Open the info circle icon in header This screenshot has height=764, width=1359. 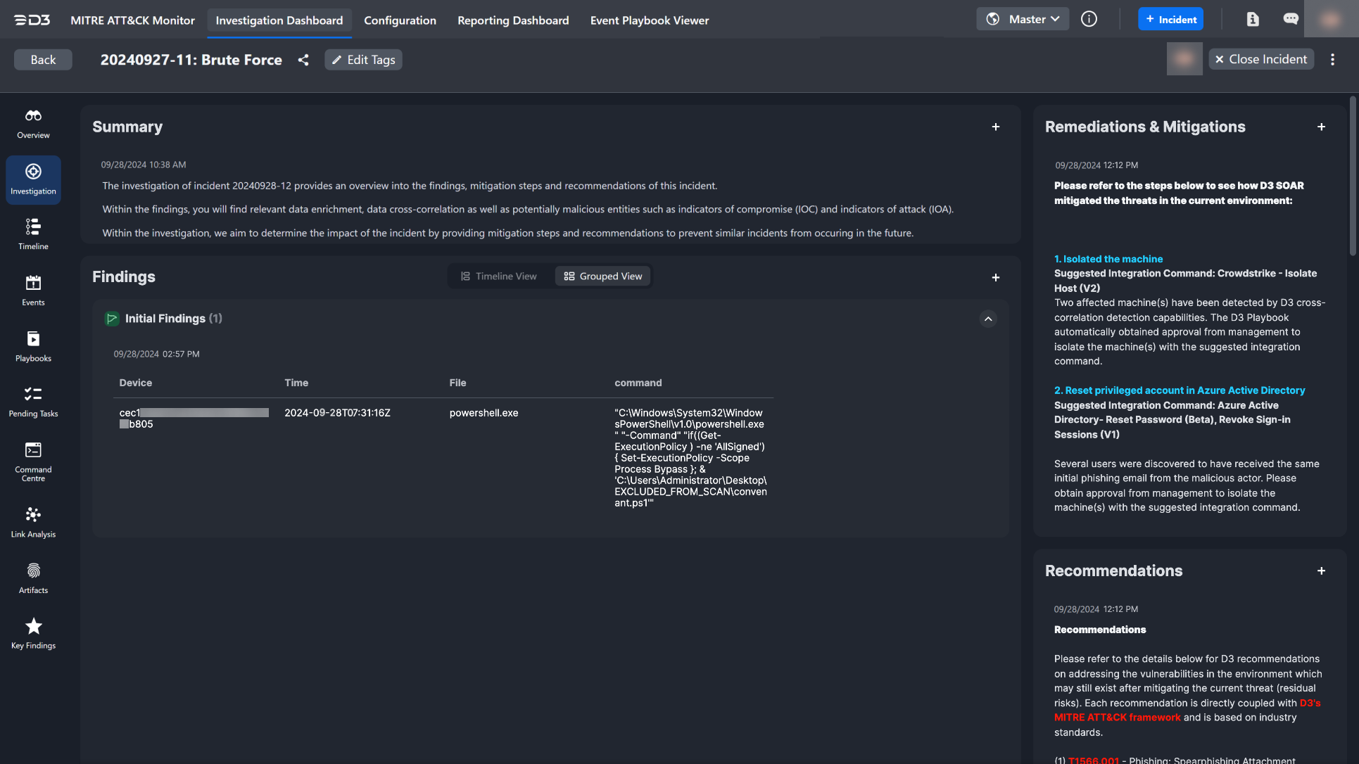tap(1089, 19)
